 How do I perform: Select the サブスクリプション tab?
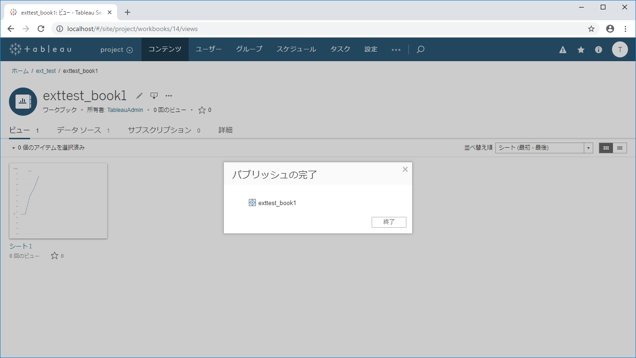point(159,130)
